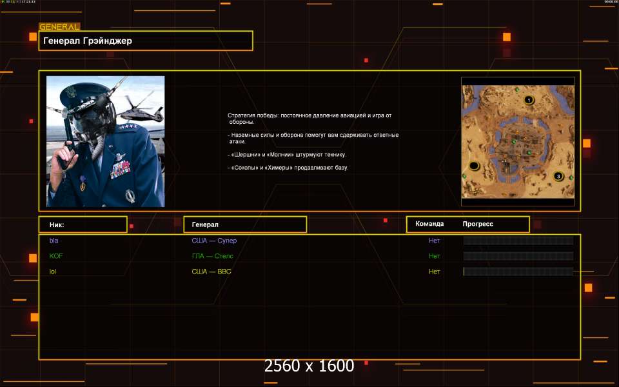Open the США — Супер general selection
This screenshot has height=387, width=619.
(219, 241)
